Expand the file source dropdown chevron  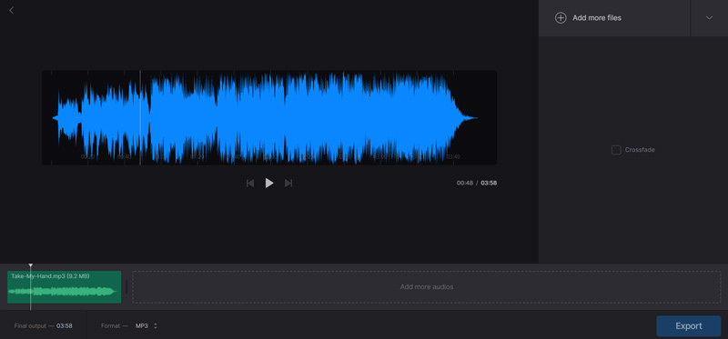tap(709, 18)
